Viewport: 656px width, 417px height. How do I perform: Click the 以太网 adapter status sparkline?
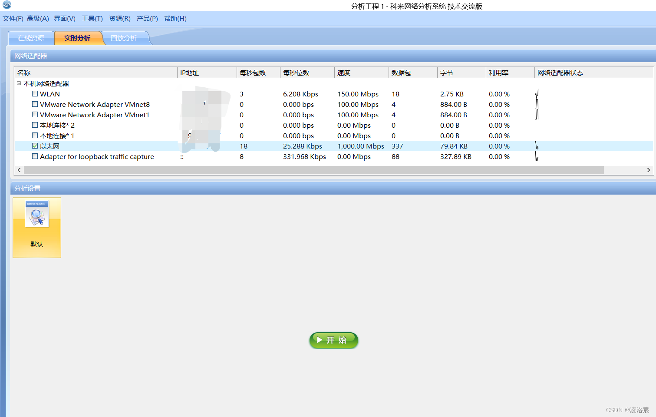(x=537, y=146)
